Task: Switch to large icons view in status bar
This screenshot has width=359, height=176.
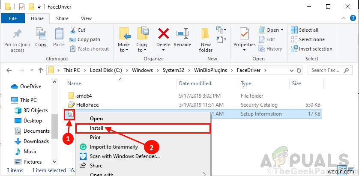Action: [351, 170]
